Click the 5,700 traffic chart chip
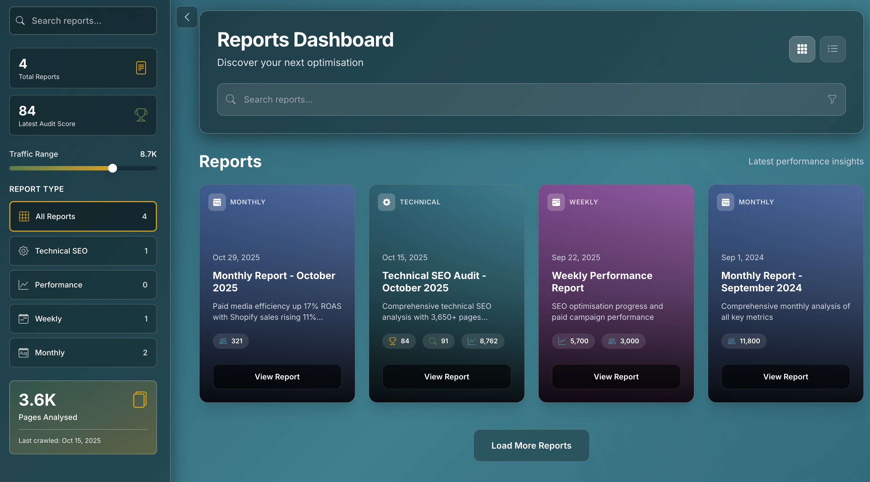 (573, 341)
